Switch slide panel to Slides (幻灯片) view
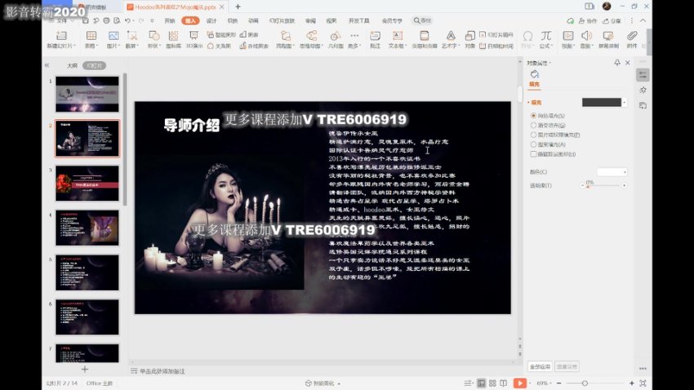Image resolution: width=694 pixels, height=390 pixels. (x=94, y=65)
